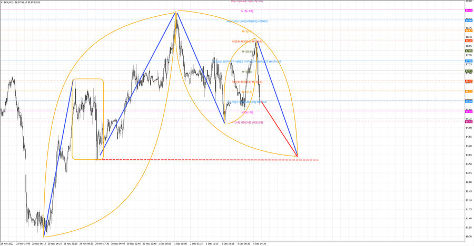Click the blue 85.94 price label
Viewport: 474px width, 246px height.
(469, 101)
